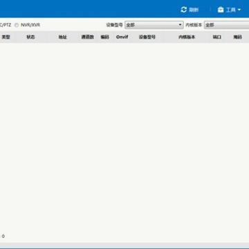Select the NVR/XVR radio button
Screen dimensions: 249x249
click(x=17, y=25)
